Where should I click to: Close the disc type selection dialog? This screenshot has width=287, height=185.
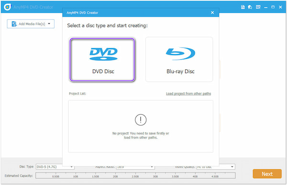212,12
